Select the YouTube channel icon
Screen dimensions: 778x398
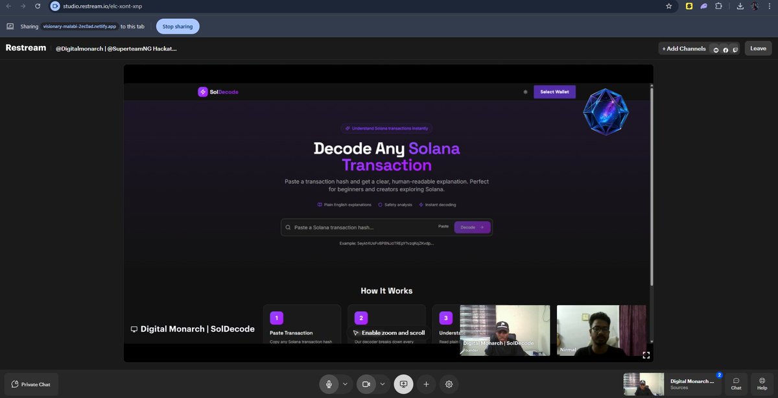pos(716,50)
